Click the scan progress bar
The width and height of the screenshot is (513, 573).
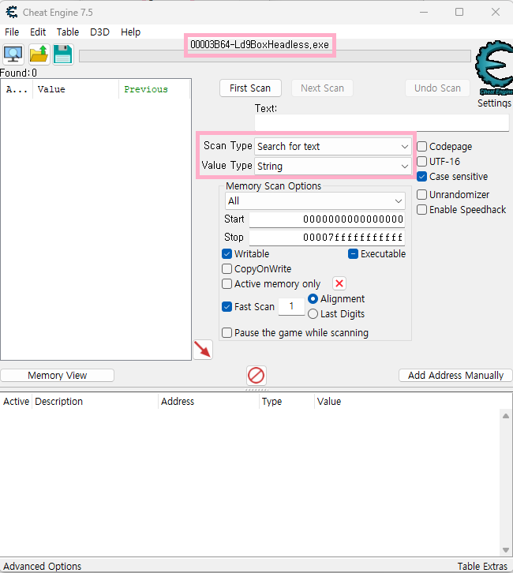click(275, 56)
